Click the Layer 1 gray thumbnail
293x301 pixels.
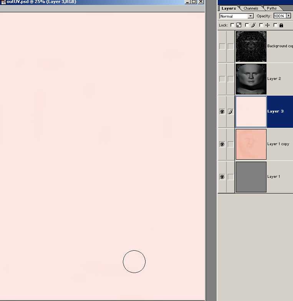click(x=251, y=177)
